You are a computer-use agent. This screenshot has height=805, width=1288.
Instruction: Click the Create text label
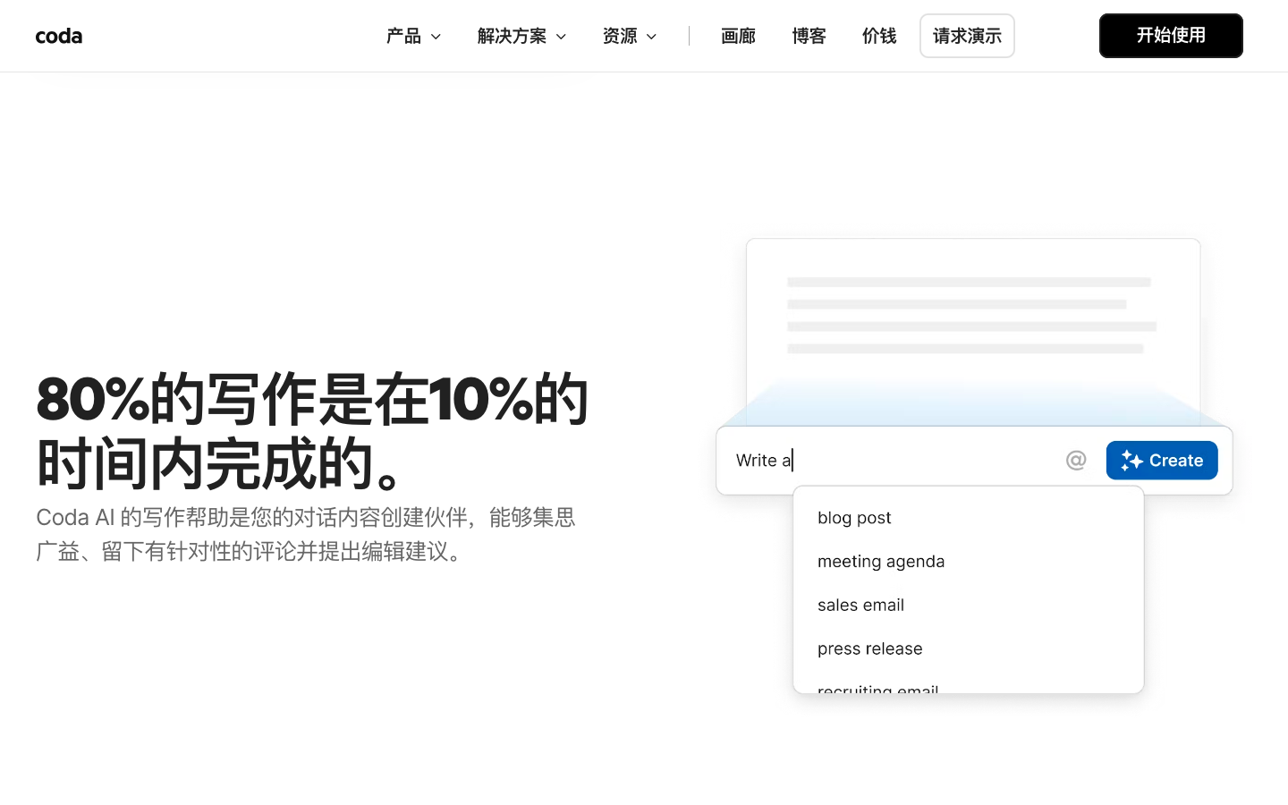(1175, 461)
